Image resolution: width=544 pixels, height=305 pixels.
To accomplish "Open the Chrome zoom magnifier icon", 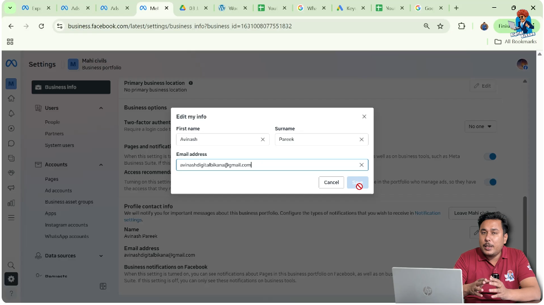I will [x=426, y=26].
